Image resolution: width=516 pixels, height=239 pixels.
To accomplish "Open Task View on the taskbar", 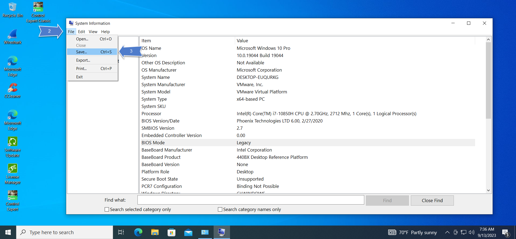I will pyautogui.click(x=121, y=232).
